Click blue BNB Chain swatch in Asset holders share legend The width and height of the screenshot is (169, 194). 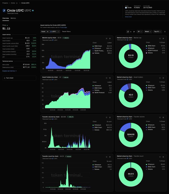point(147,88)
